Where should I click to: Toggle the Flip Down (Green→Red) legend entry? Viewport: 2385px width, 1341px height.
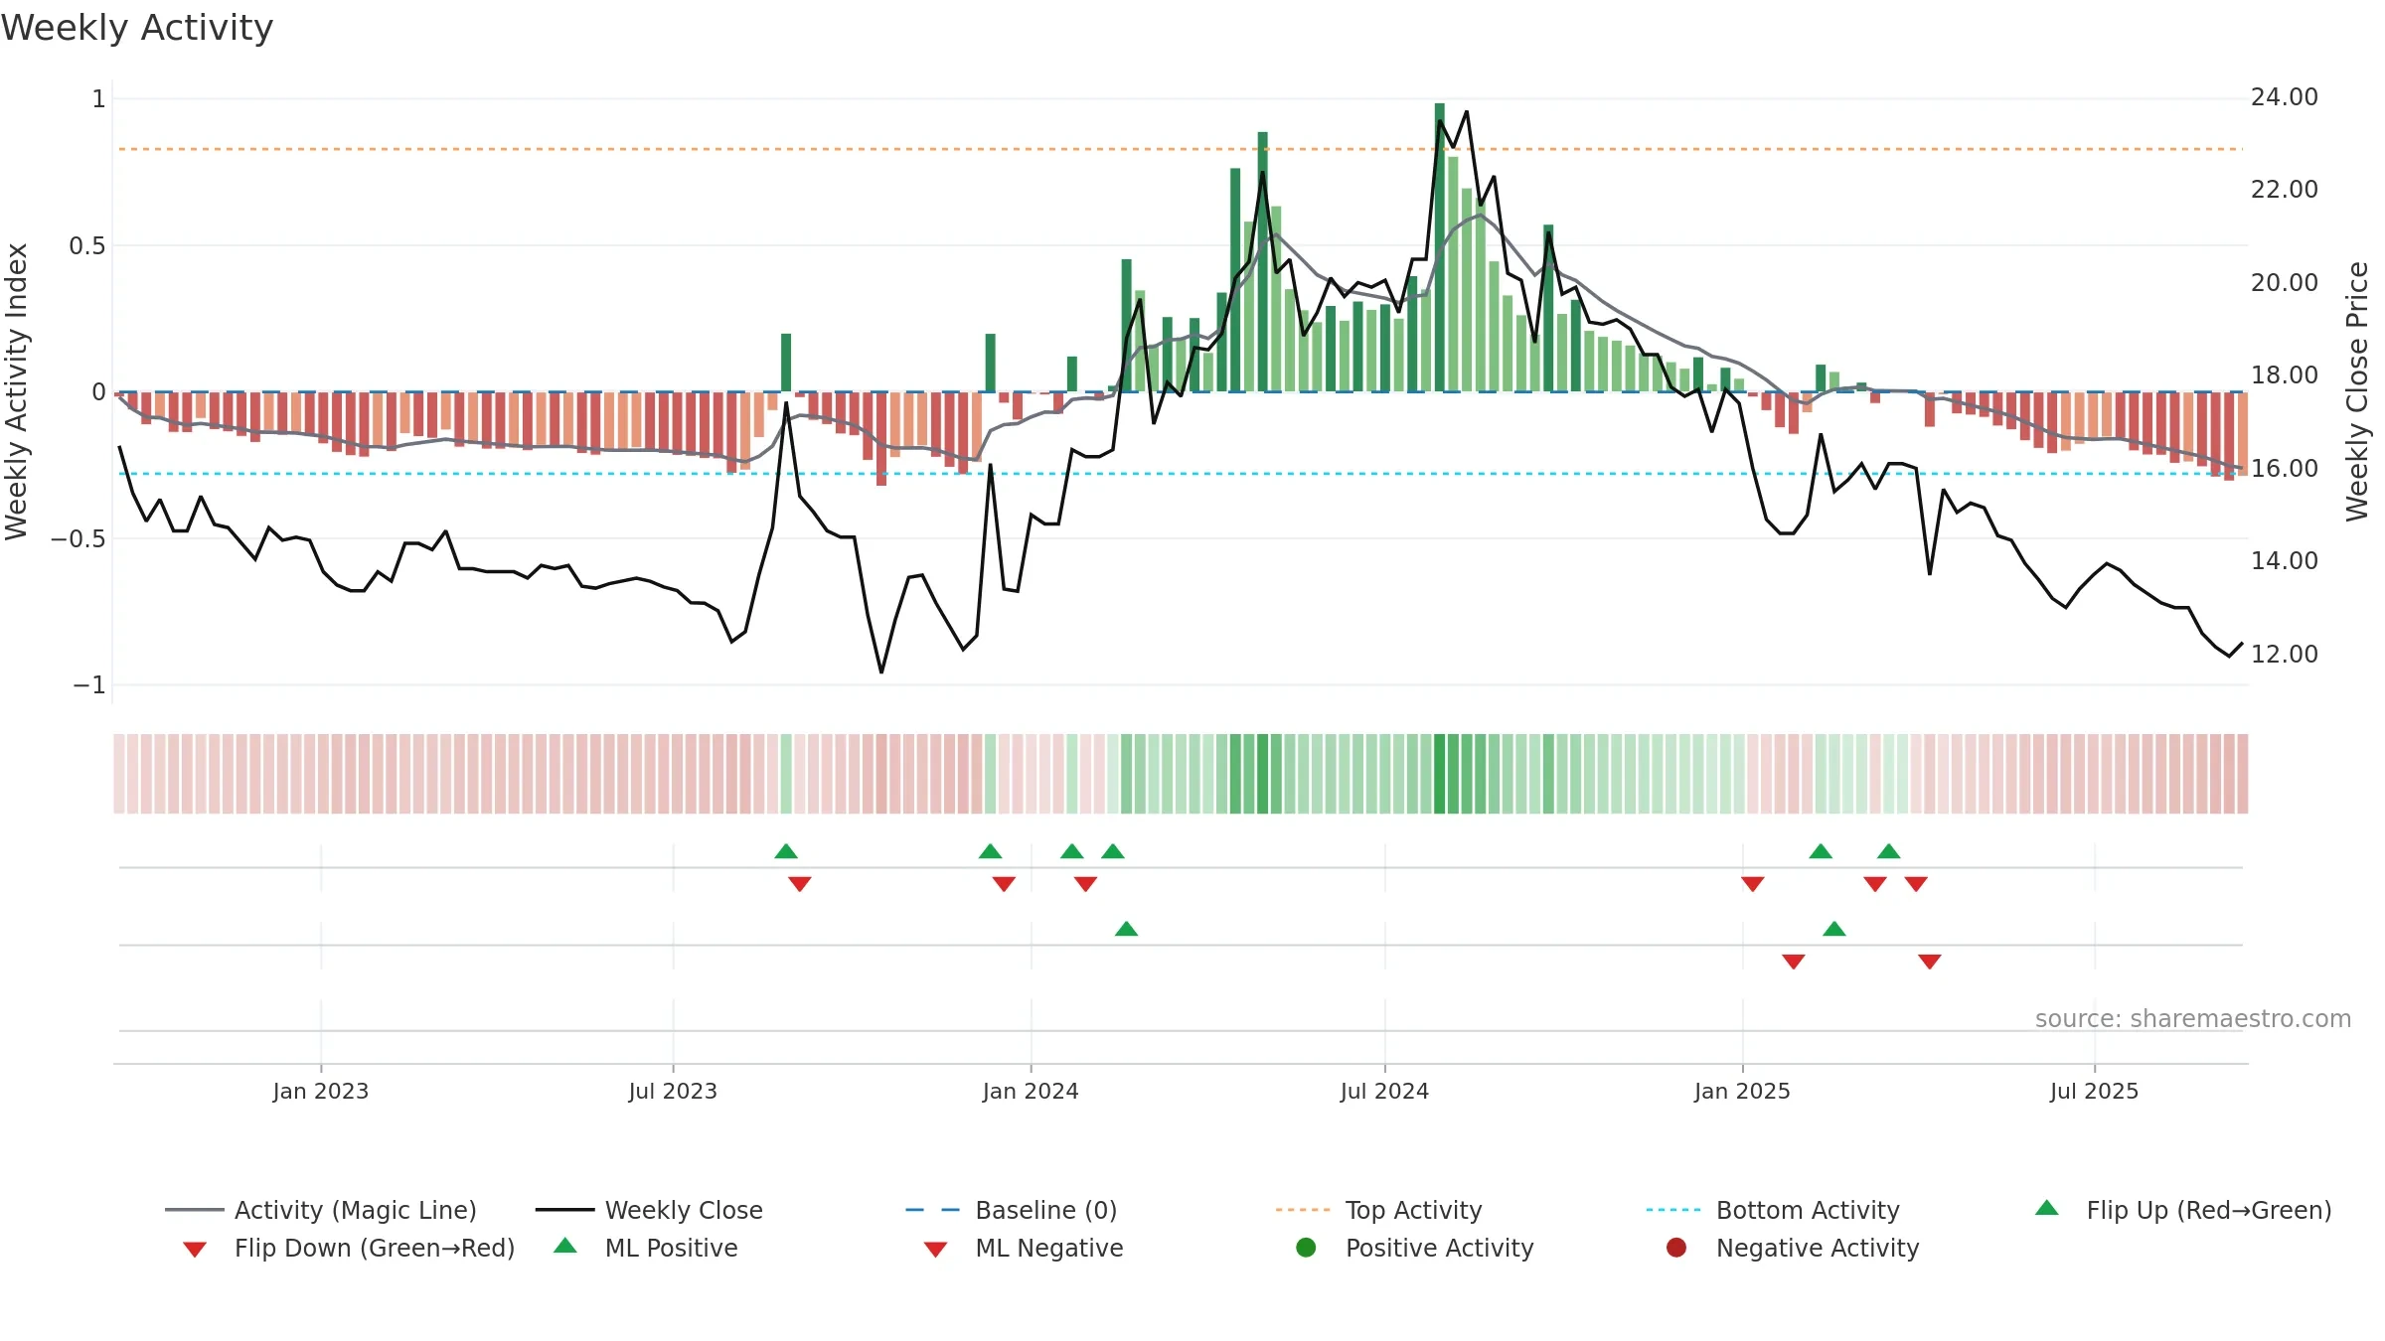point(349,1248)
